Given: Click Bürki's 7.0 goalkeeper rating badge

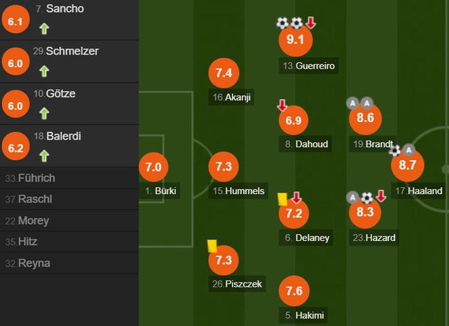Looking at the screenshot, I should click(153, 167).
